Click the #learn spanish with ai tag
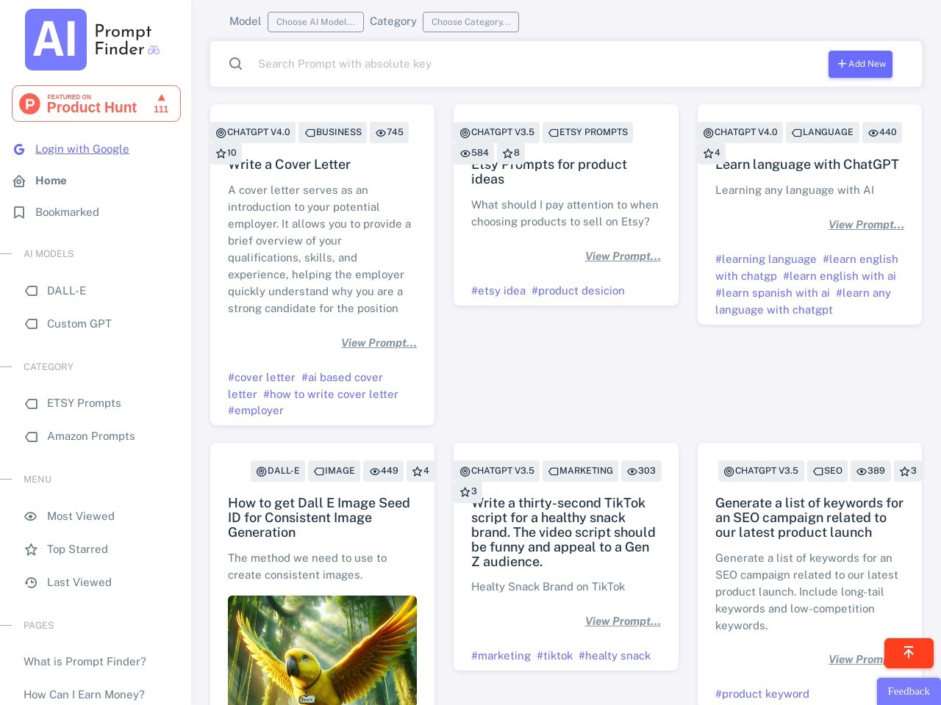Image resolution: width=941 pixels, height=705 pixels. click(x=772, y=293)
